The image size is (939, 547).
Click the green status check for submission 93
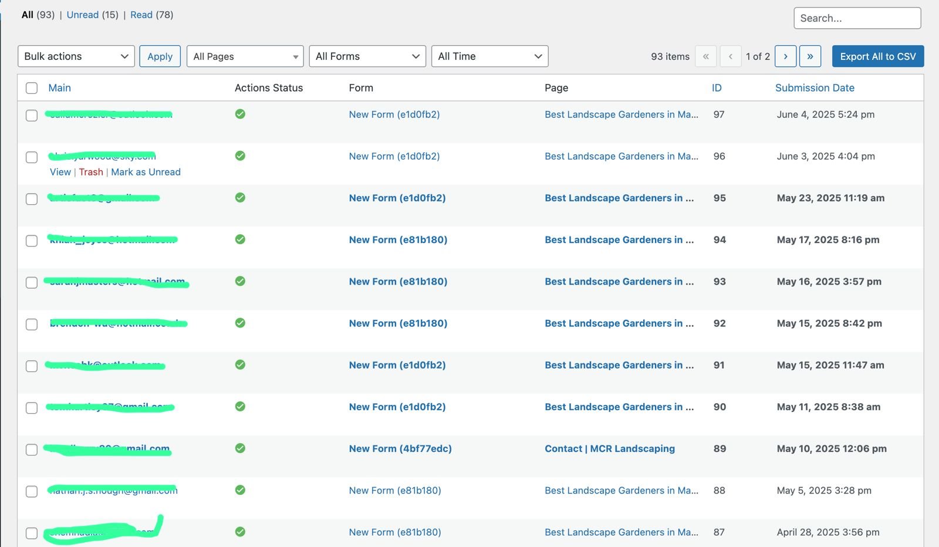tap(240, 281)
